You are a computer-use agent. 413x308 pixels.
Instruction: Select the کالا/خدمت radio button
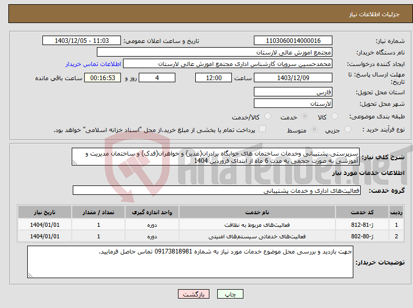coord(267,116)
